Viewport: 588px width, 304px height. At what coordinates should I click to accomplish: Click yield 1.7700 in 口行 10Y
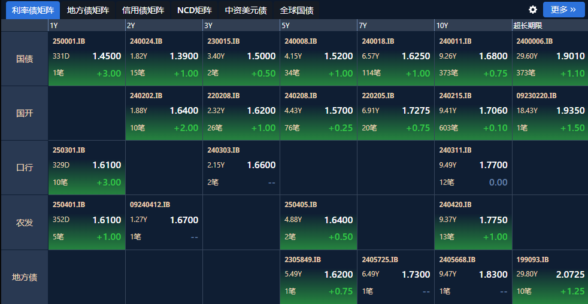[x=493, y=165]
